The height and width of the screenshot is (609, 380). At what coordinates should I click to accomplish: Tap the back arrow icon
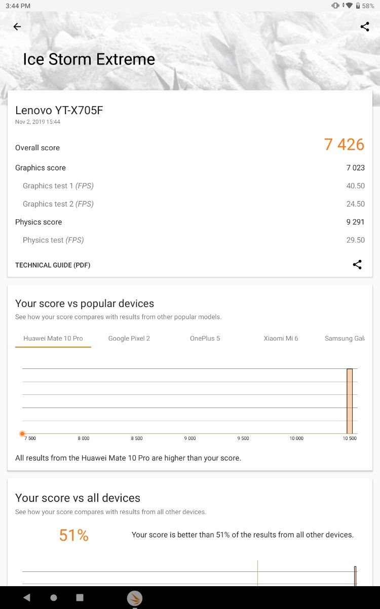17,27
